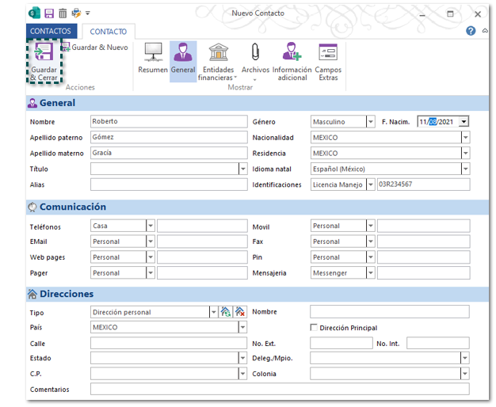Click the delete trash icon in title bar
The height and width of the screenshot is (407, 496).
(62, 13)
